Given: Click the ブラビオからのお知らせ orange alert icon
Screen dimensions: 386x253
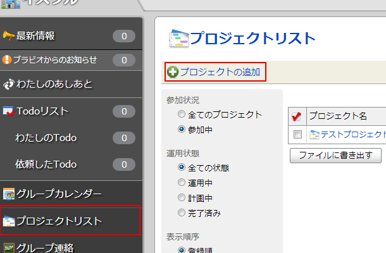Looking at the screenshot, I should pos(7,59).
